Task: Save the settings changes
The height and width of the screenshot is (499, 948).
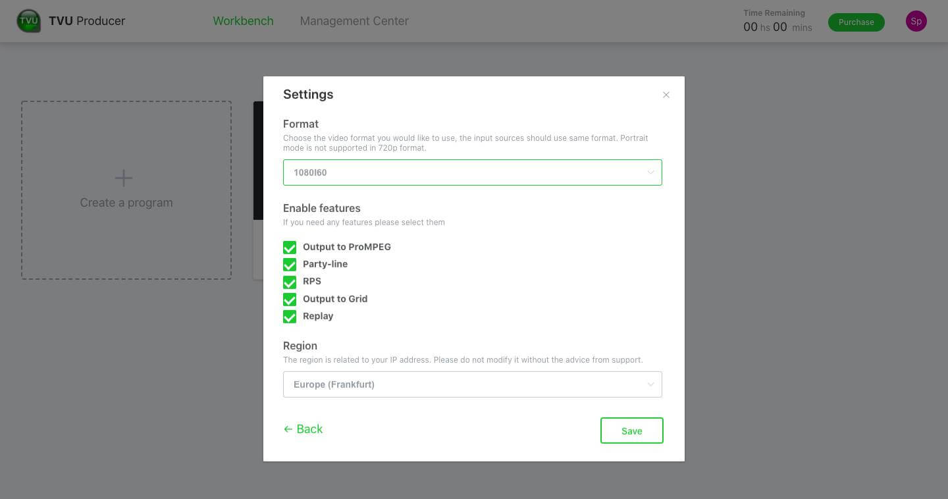Action: 631,431
